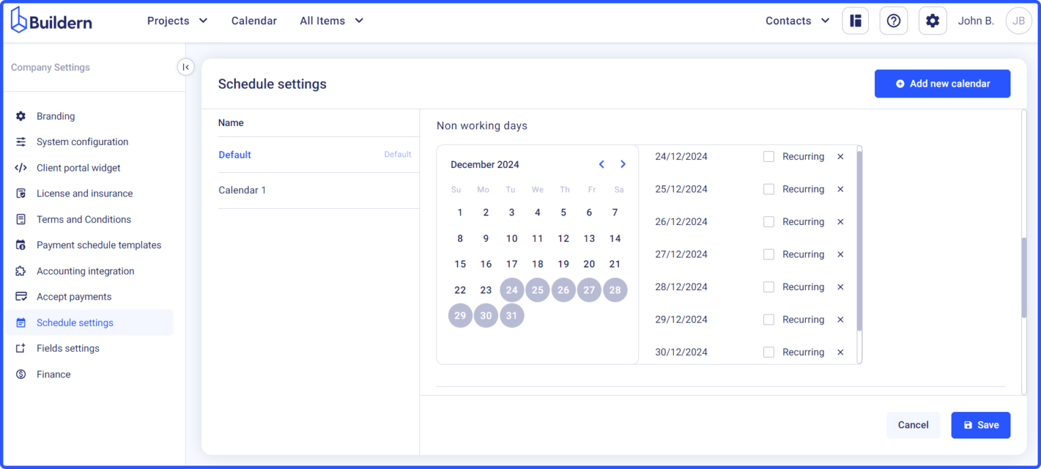Expand the Projects dropdown
Viewport: 1041px width, 469px height.
[178, 20]
